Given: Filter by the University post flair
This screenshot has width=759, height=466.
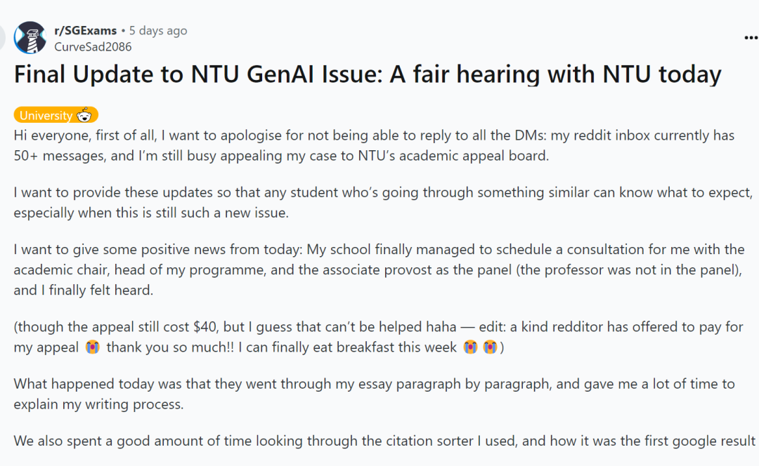Looking at the screenshot, I should 56,115.
